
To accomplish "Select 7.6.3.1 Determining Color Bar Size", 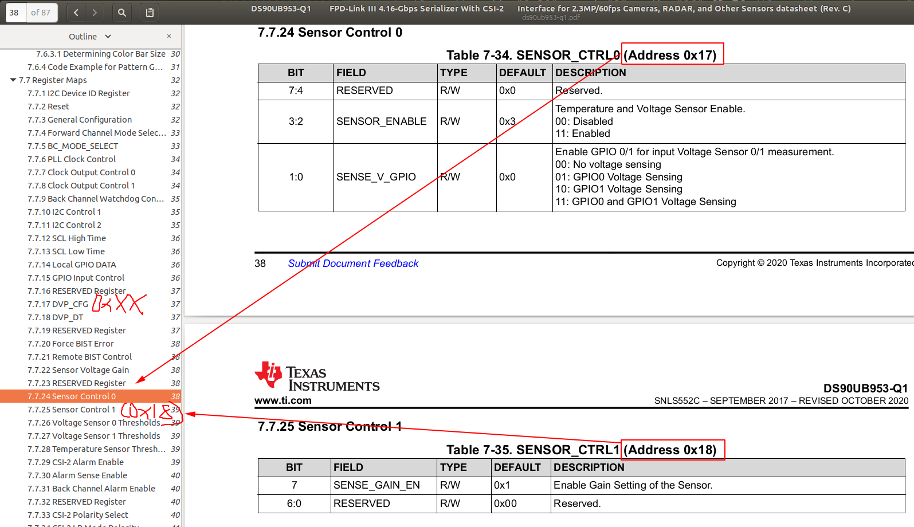I will tap(101, 54).
